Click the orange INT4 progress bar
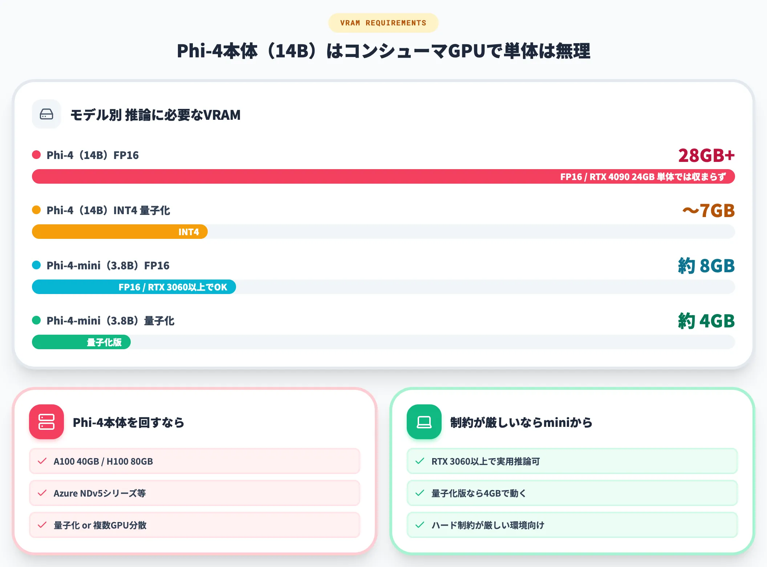This screenshot has height=567, width=767. [x=120, y=232]
